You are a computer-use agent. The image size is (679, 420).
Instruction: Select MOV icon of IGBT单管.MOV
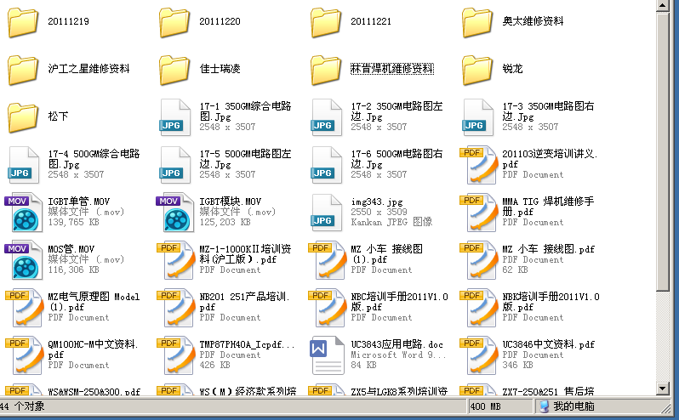pyautogui.click(x=23, y=213)
